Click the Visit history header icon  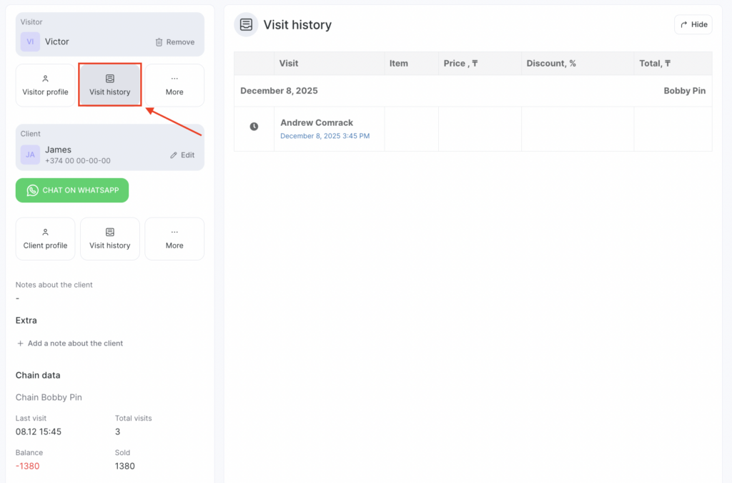246,24
